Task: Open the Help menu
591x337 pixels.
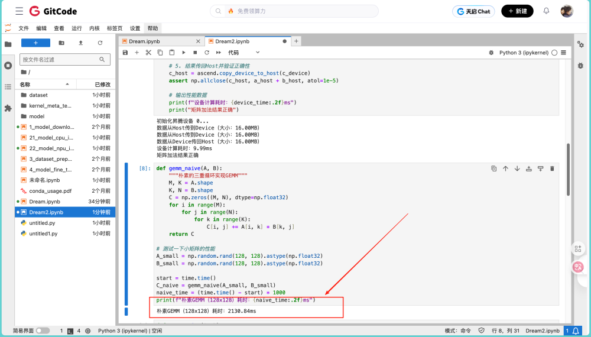Action: pyautogui.click(x=152, y=28)
